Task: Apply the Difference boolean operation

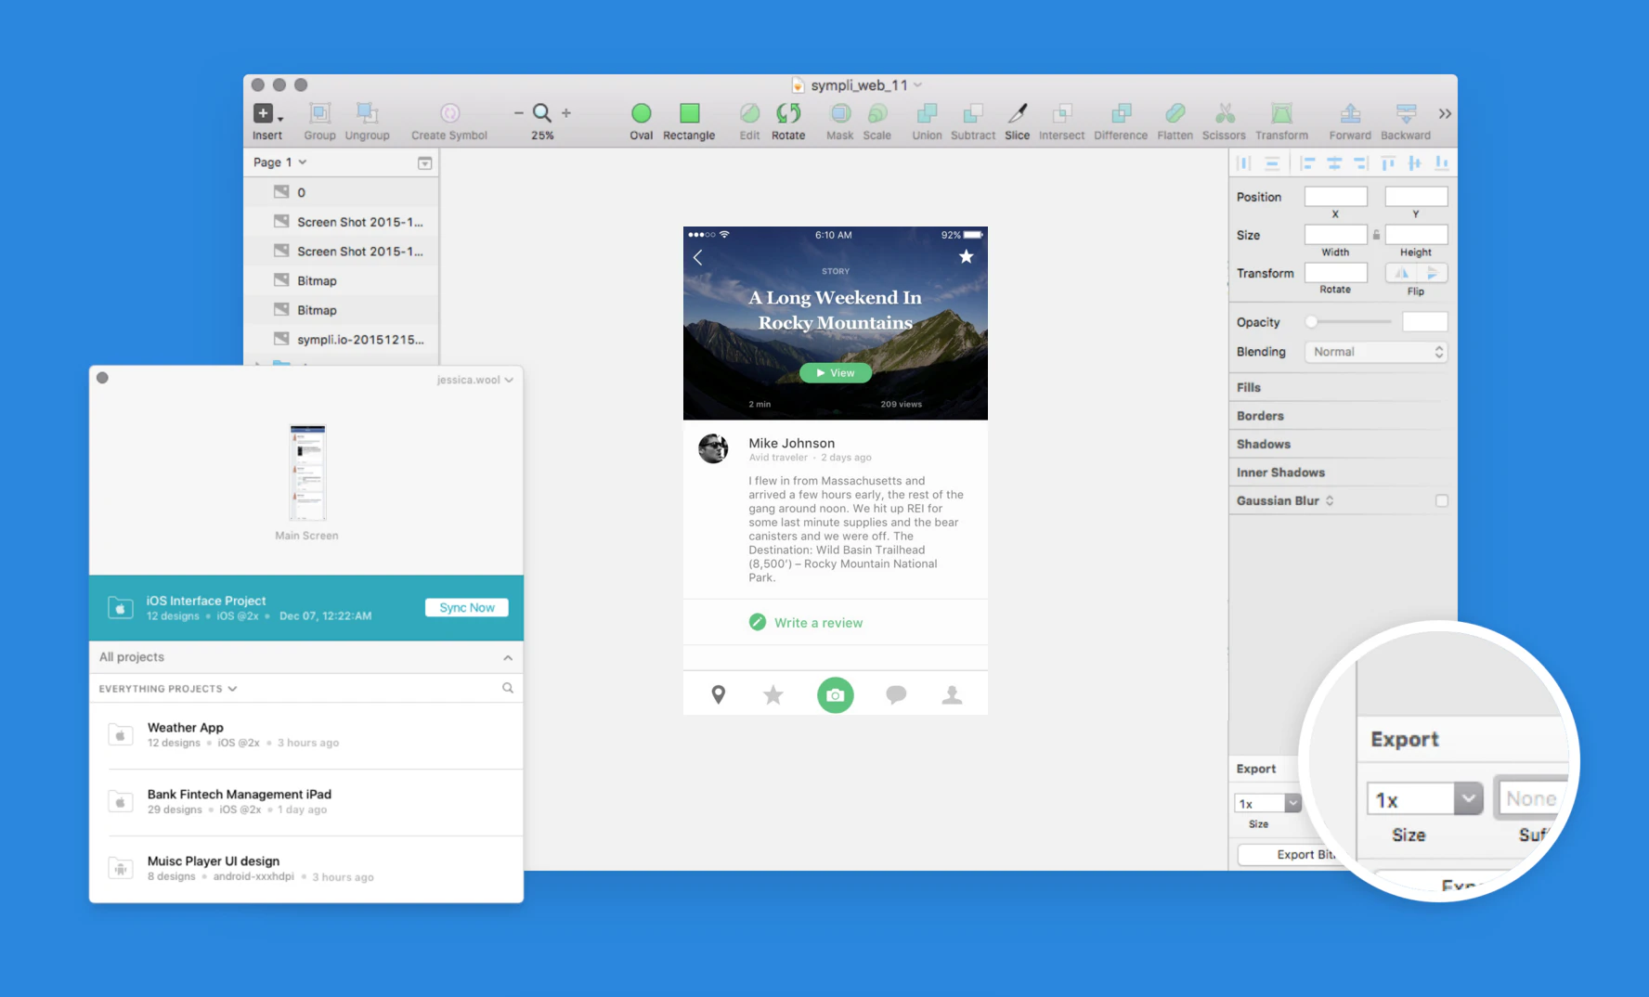Action: (1121, 113)
